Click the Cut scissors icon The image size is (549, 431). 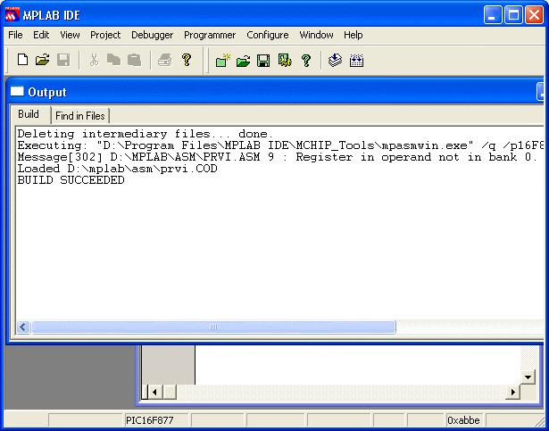click(94, 60)
